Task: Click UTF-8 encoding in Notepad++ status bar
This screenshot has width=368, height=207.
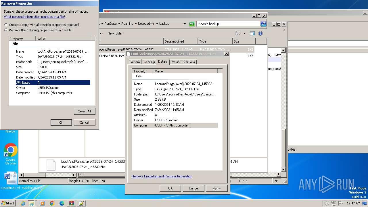Action: (255, 181)
